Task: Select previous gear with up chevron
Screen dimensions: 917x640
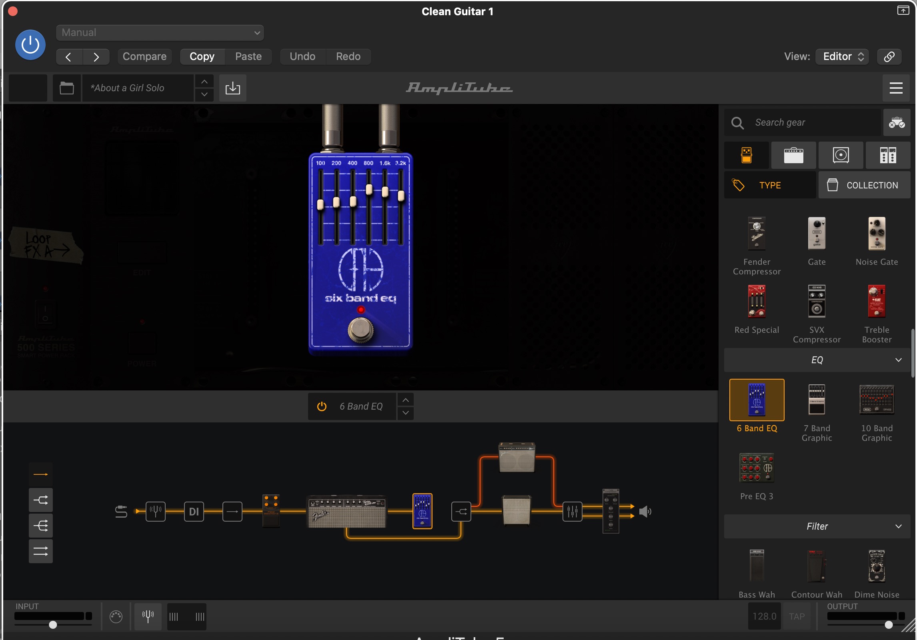Action: click(406, 400)
